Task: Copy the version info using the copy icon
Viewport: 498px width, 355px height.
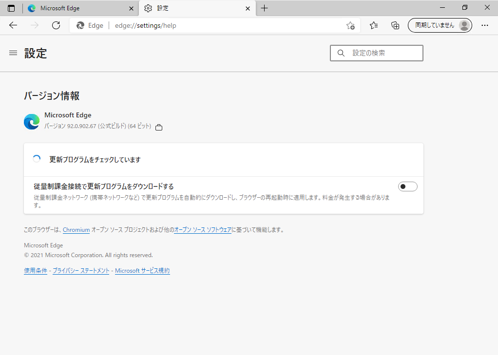Action: (159, 127)
